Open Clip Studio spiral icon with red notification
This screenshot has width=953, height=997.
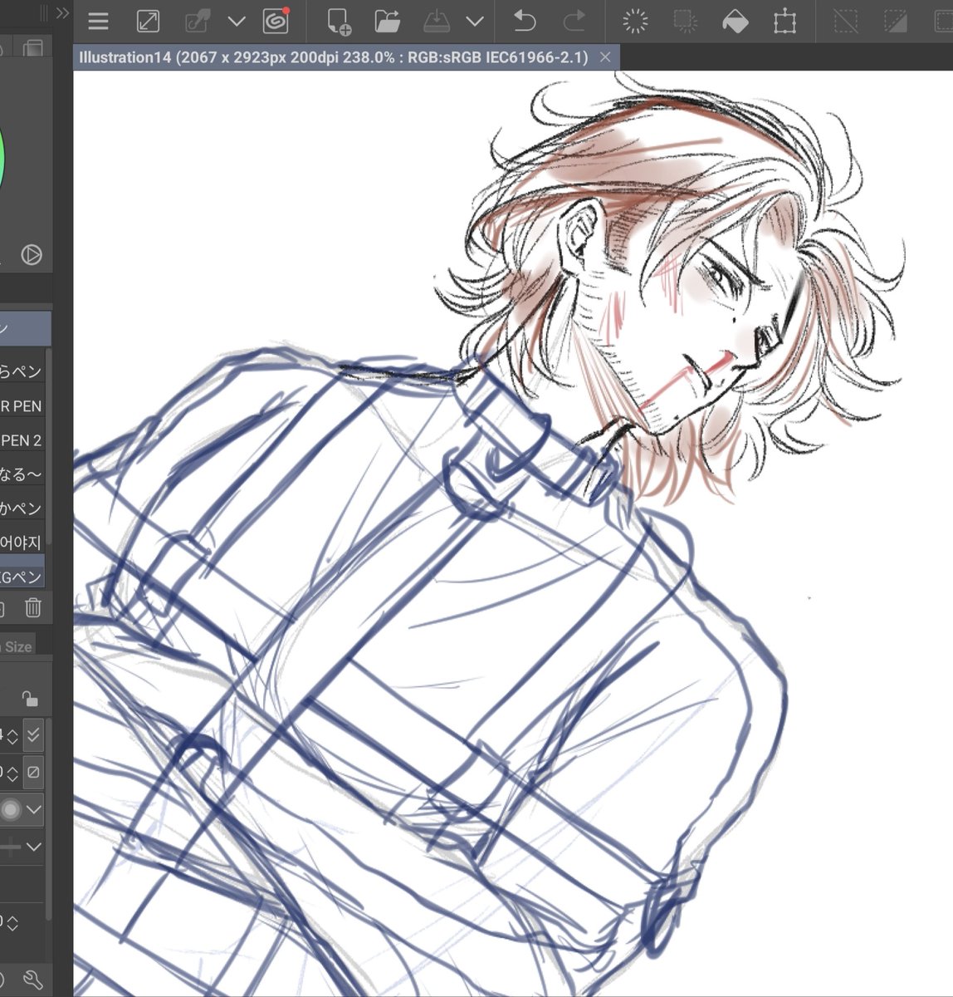pyautogui.click(x=276, y=22)
